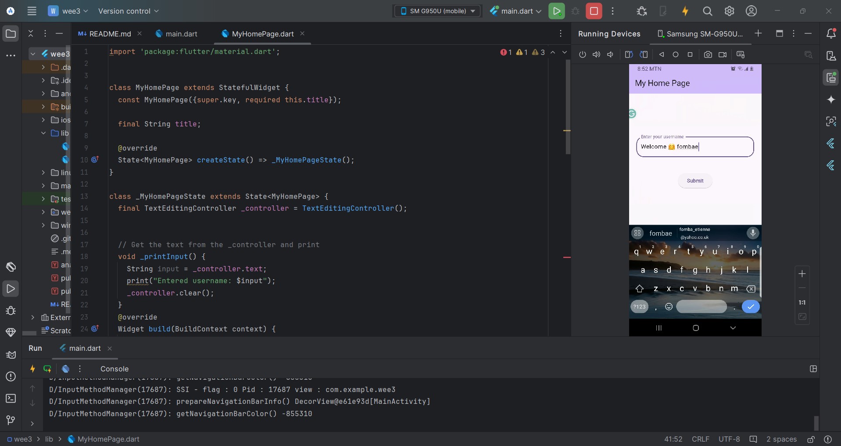Open the Logcat tool window
The width and height of the screenshot is (841, 446).
(x=11, y=354)
